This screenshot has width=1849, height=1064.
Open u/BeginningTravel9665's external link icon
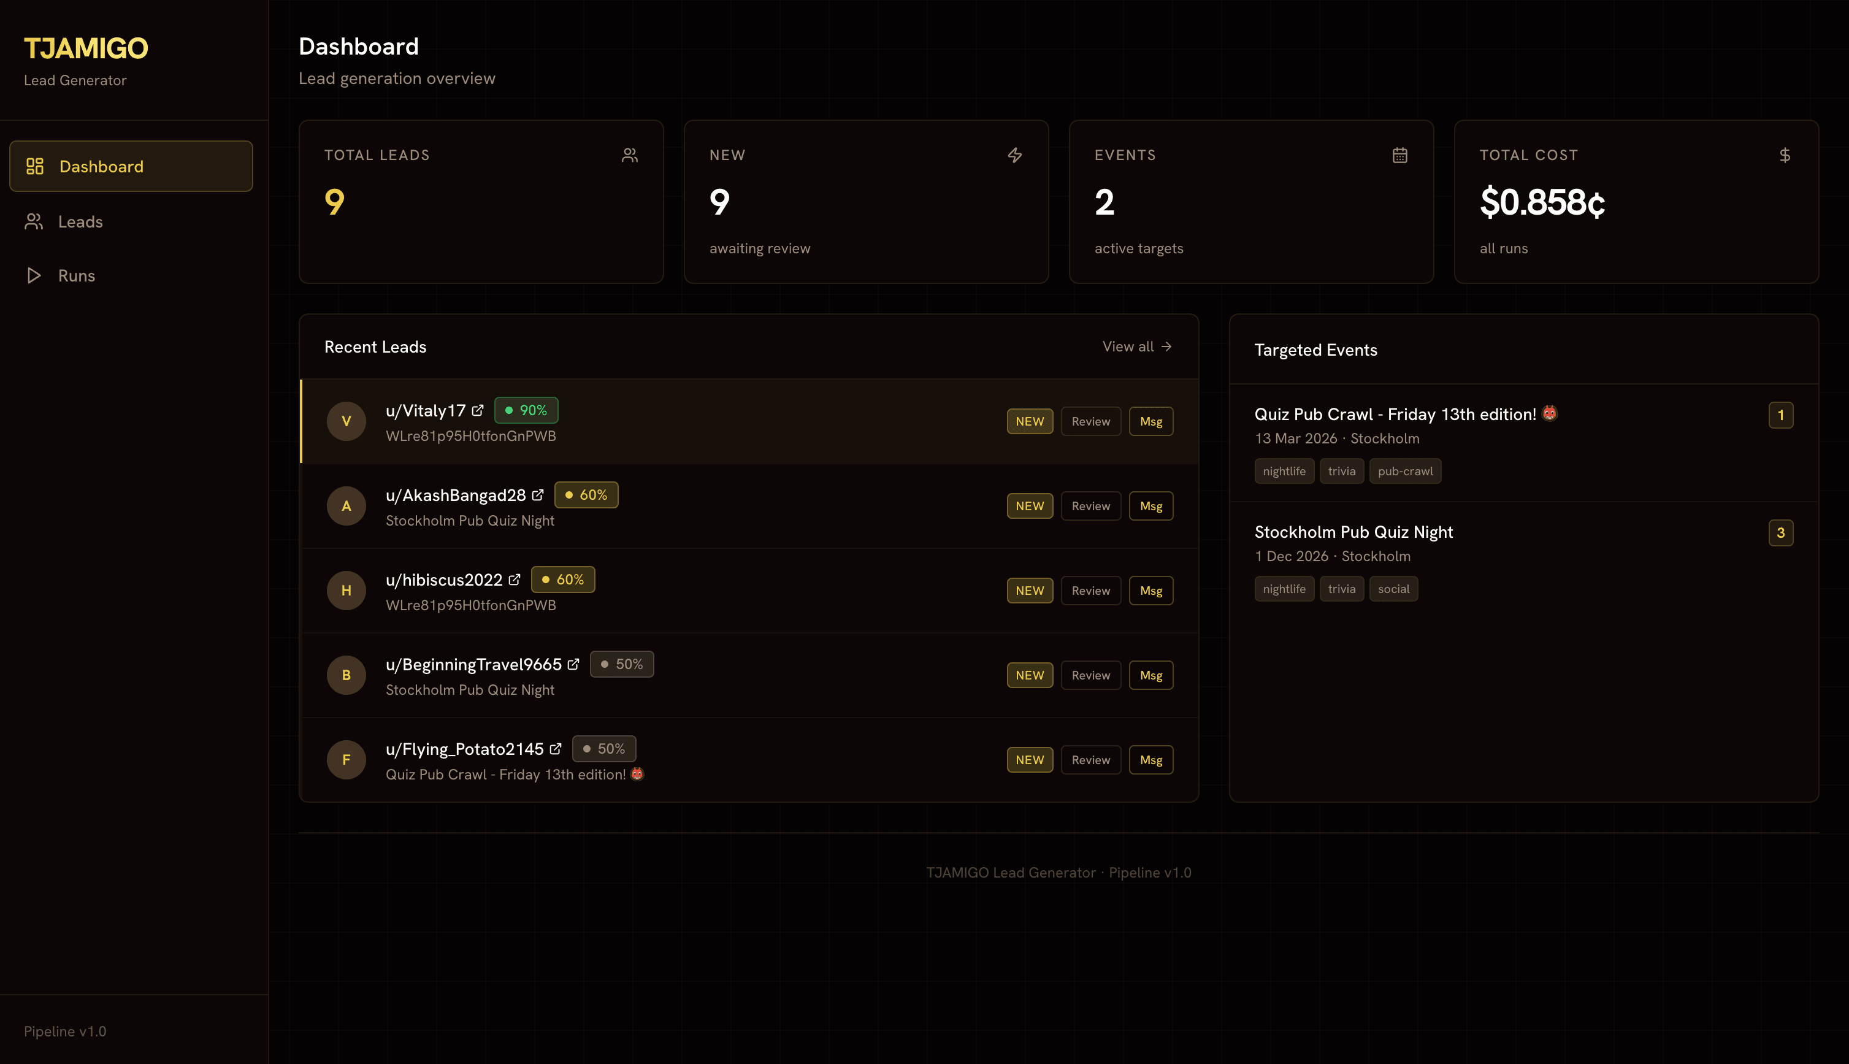tap(573, 663)
